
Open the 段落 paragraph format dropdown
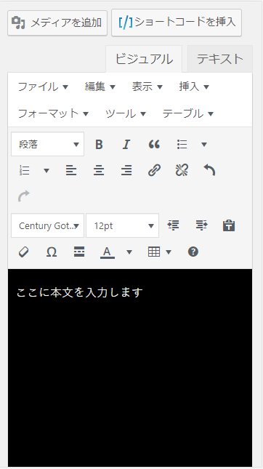(47, 144)
